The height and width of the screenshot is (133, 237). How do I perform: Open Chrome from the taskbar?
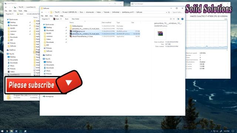[x=7, y=131]
